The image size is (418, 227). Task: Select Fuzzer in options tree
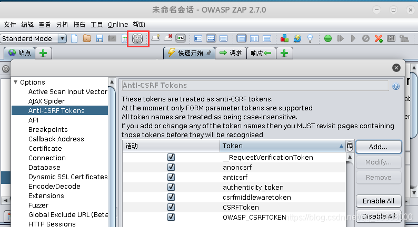pos(38,205)
